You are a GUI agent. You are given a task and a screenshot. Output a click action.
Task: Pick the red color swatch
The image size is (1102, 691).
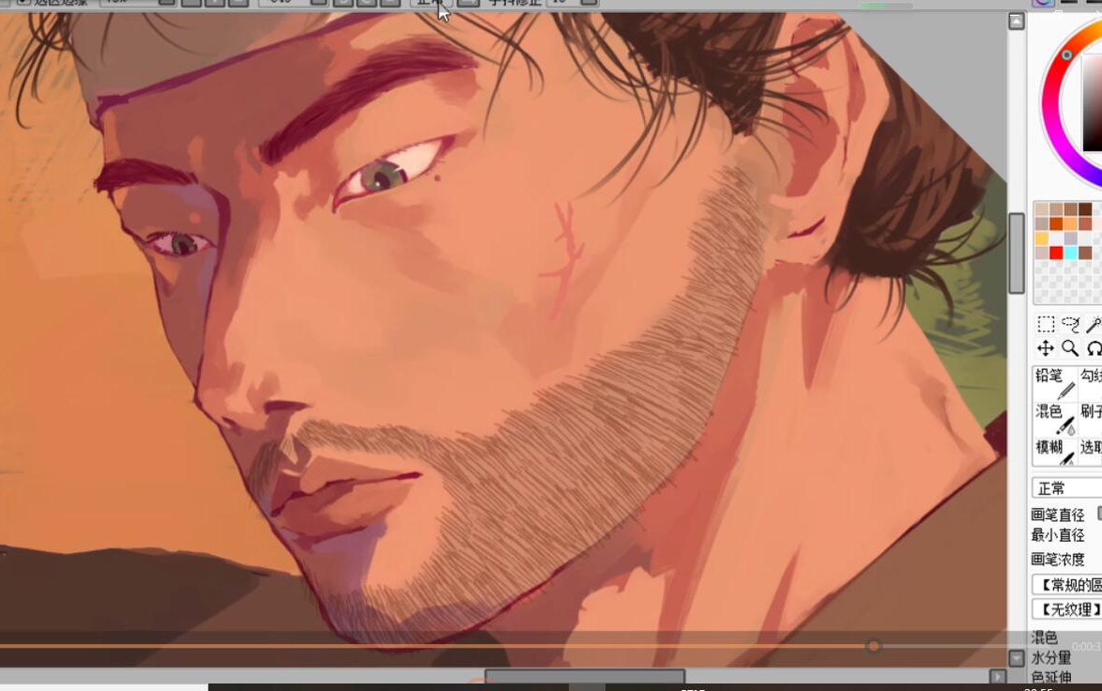tap(1056, 253)
